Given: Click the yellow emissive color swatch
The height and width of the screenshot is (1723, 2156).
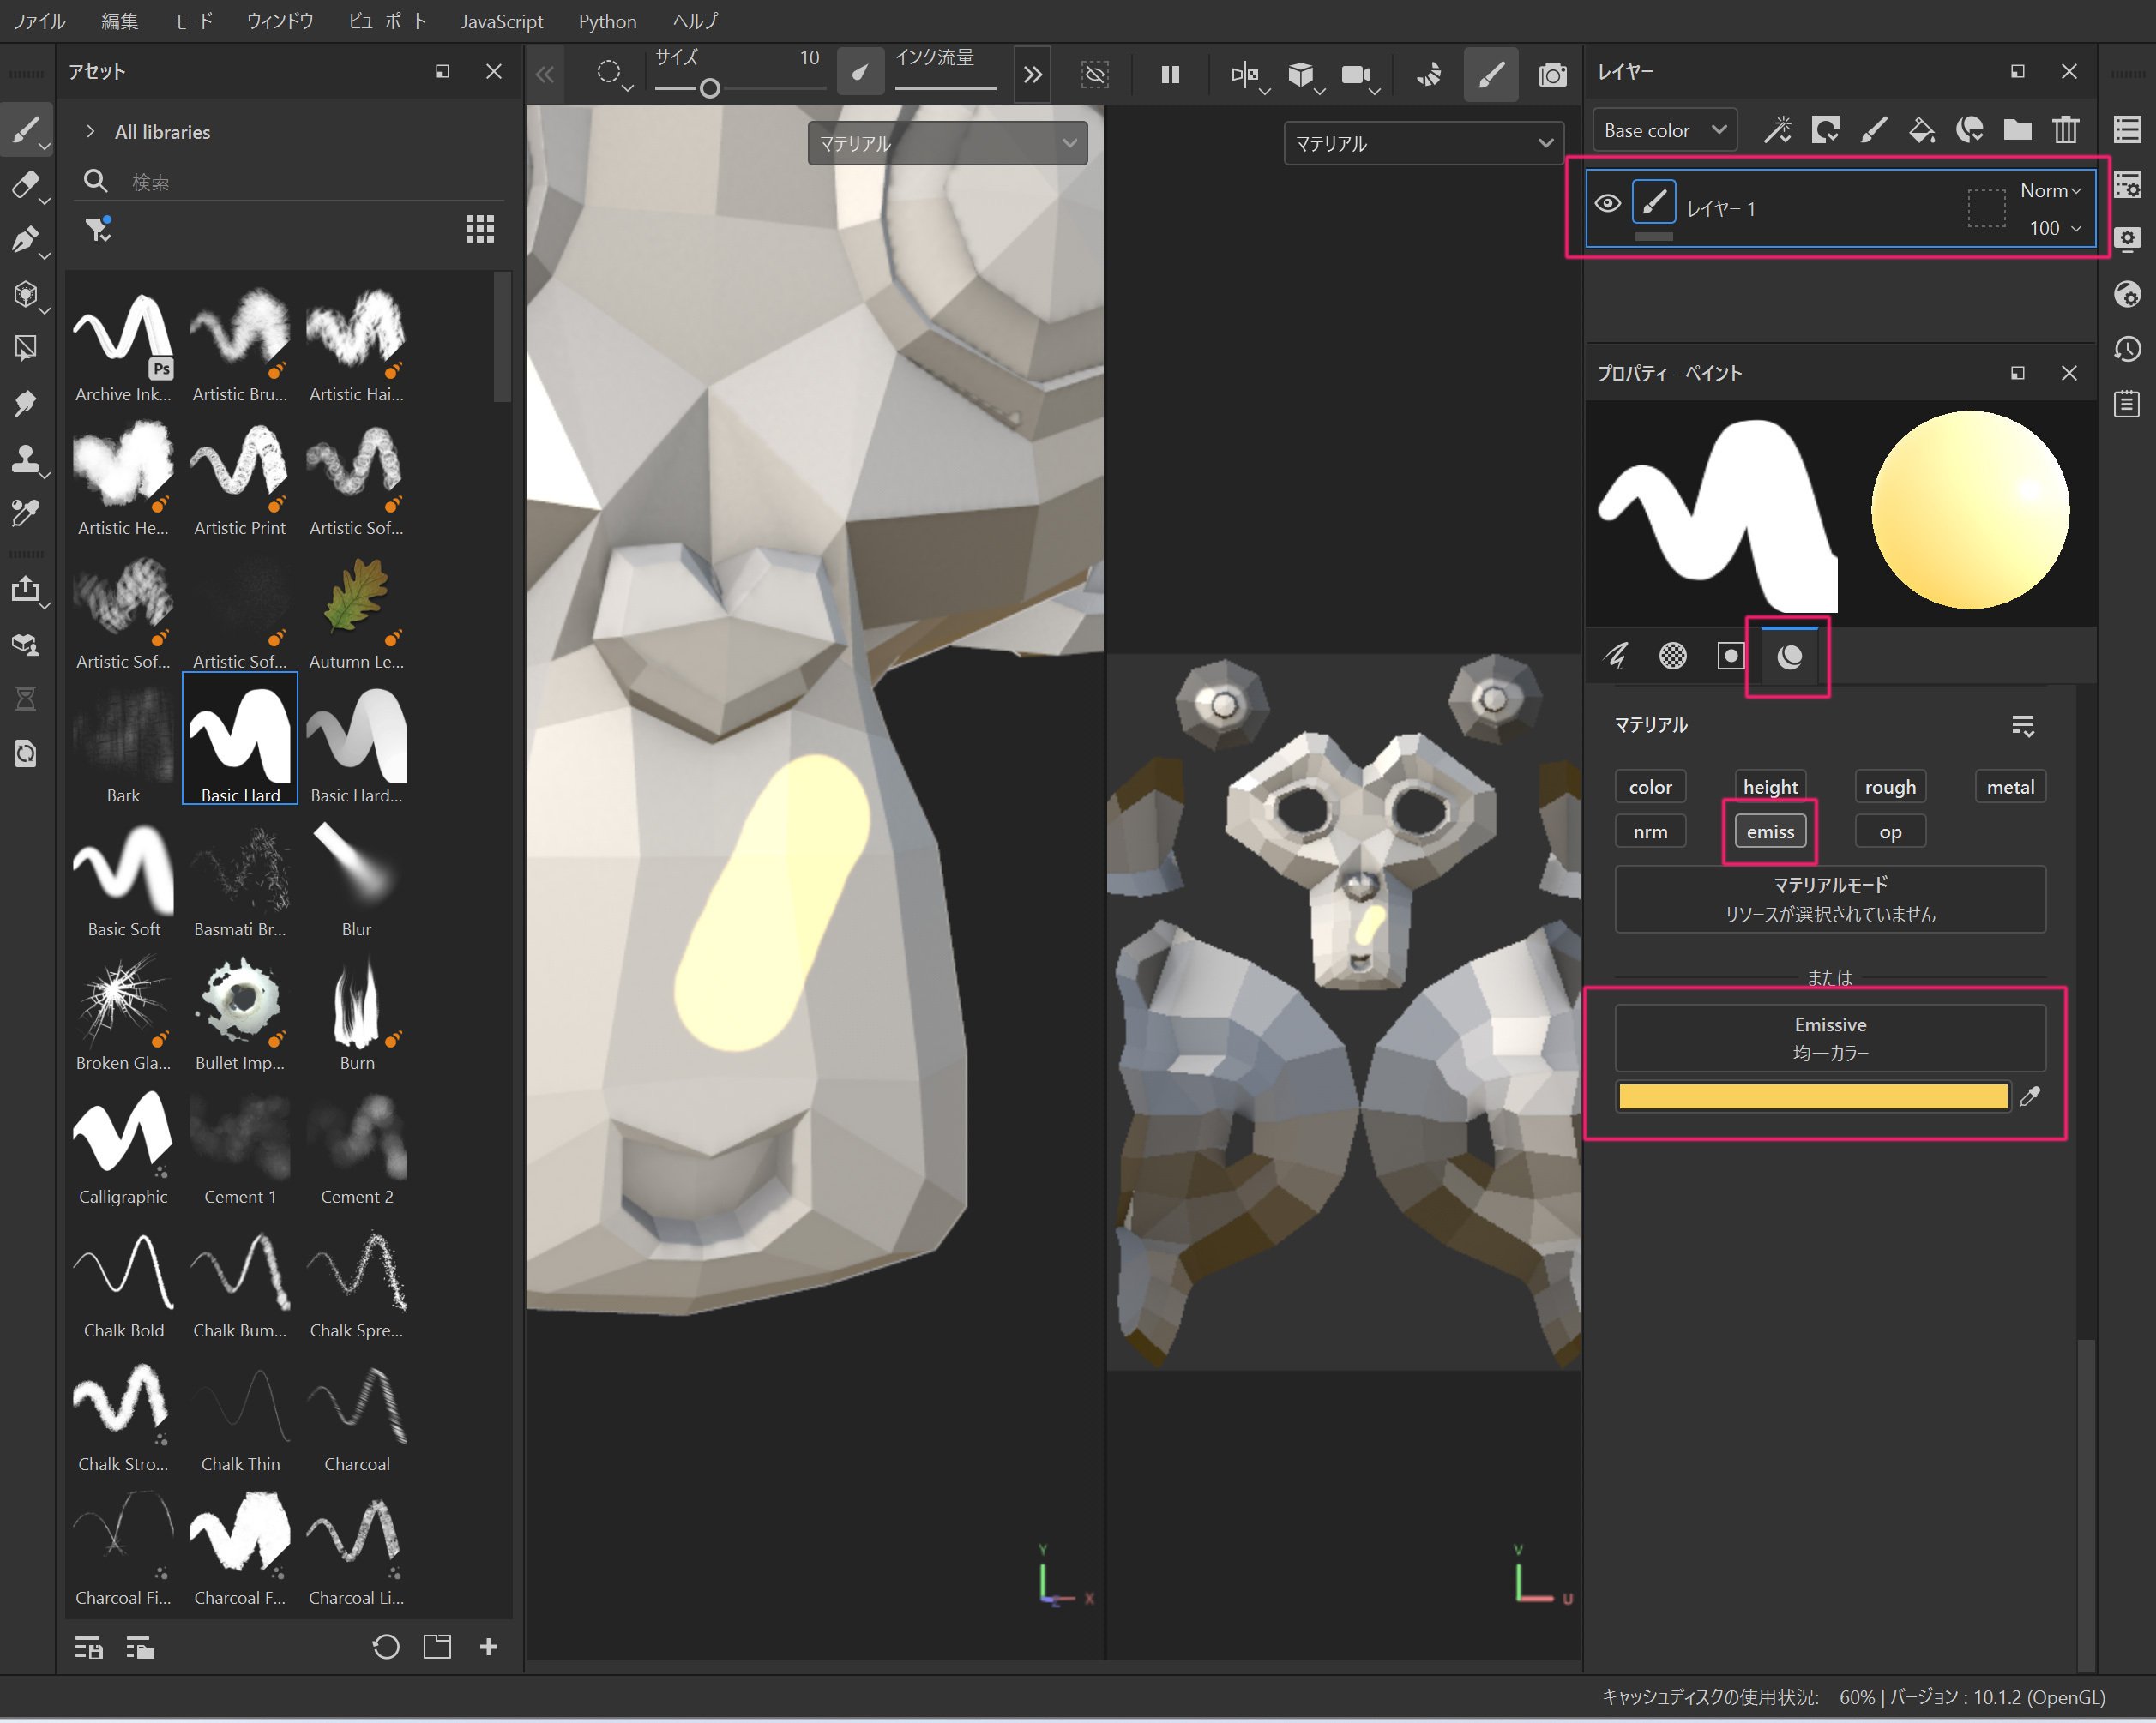Looking at the screenshot, I should (1813, 1096).
